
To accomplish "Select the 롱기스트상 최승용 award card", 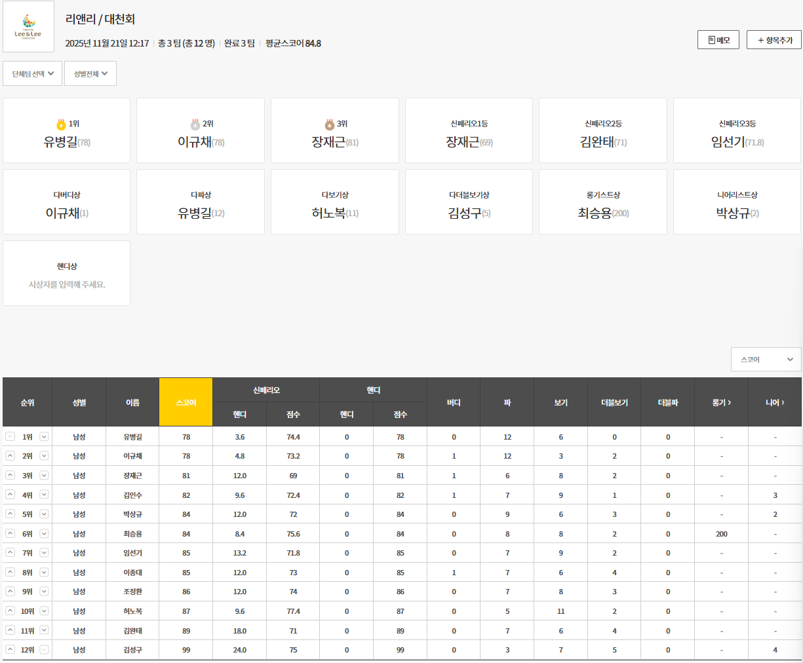I will [x=602, y=202].
